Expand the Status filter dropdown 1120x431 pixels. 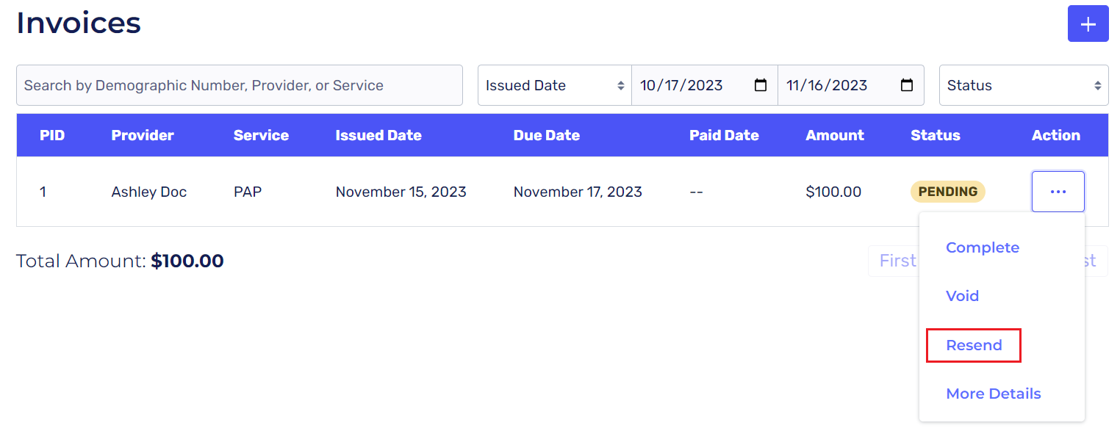[x=1023, y=85]
